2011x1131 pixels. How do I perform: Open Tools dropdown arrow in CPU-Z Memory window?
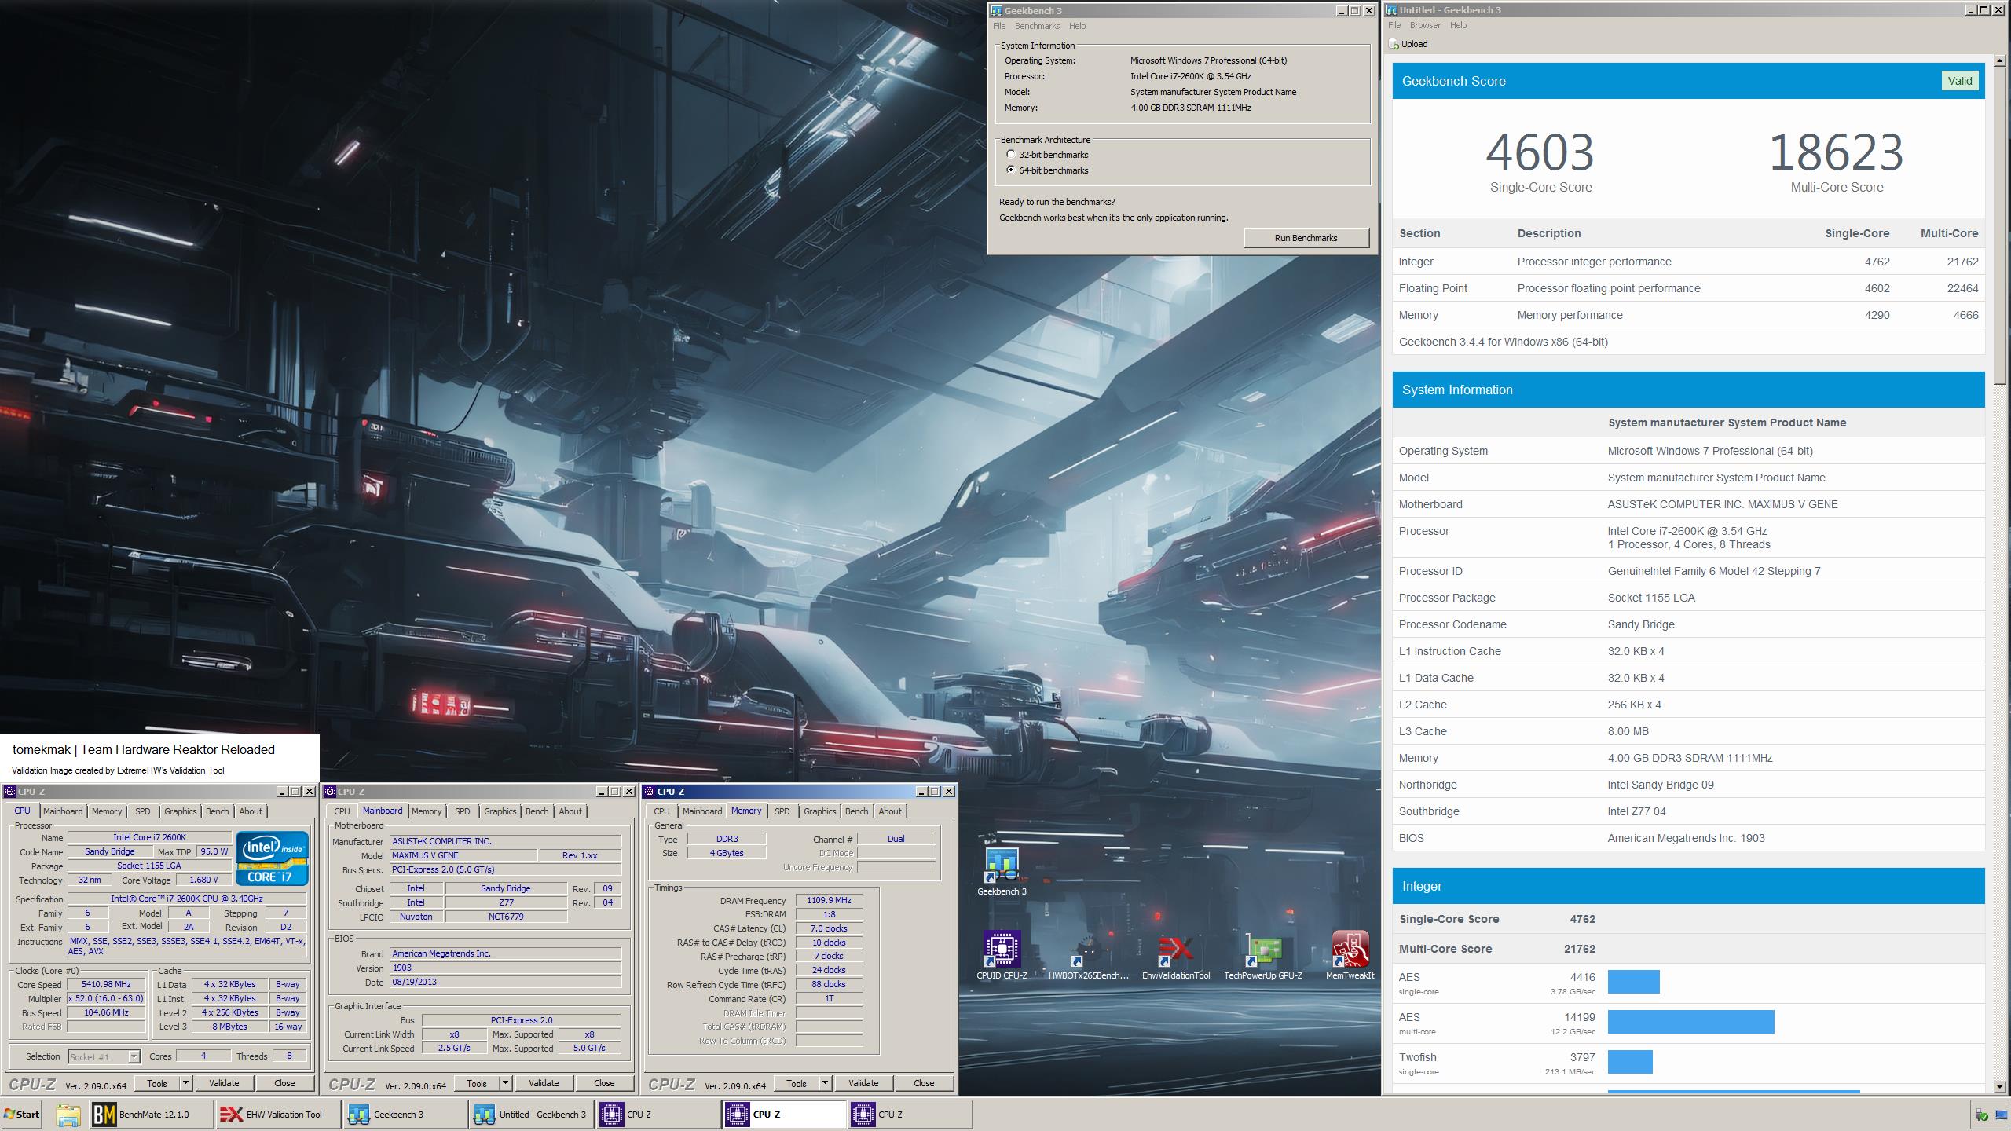pyautogui.click(x=825, y=1083)
